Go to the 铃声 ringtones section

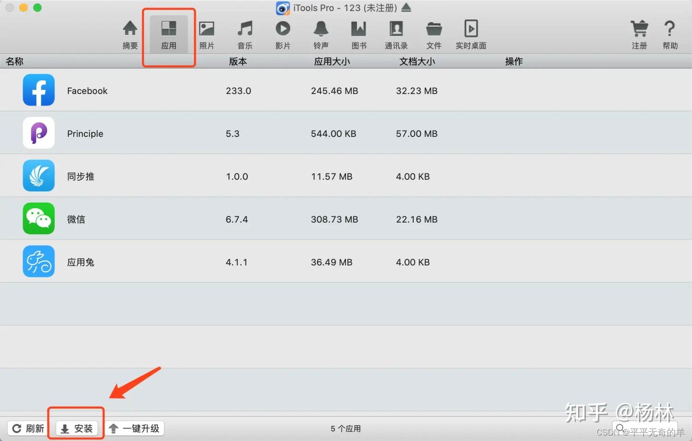click(321, 35)
